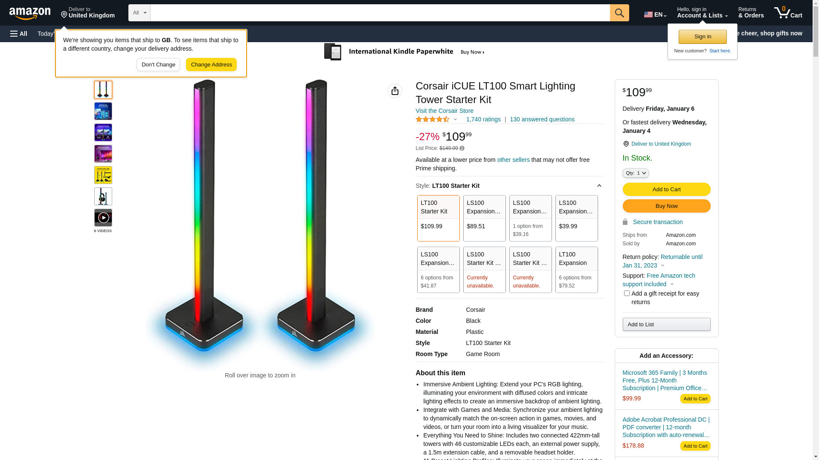The height and width of the screenshot is (460, 819).
Task: Click the EN language flag selector
Action: tap(655, 14)
